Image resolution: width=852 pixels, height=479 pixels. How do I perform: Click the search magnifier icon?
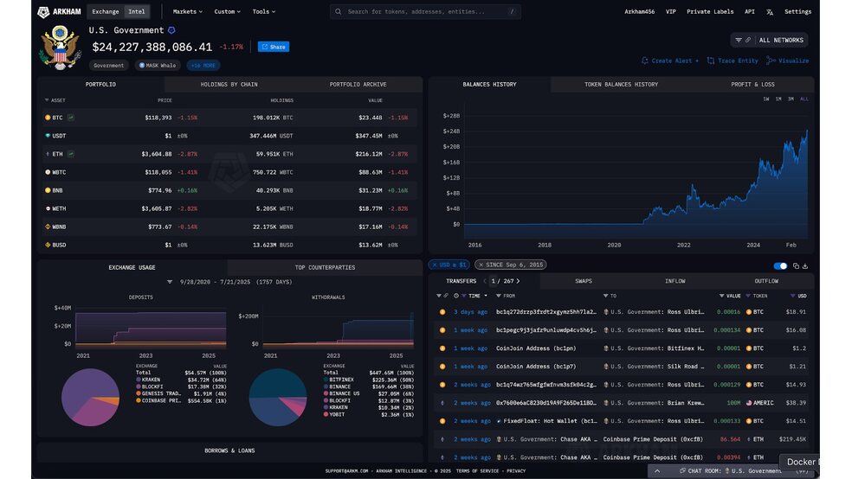(338, 11)
